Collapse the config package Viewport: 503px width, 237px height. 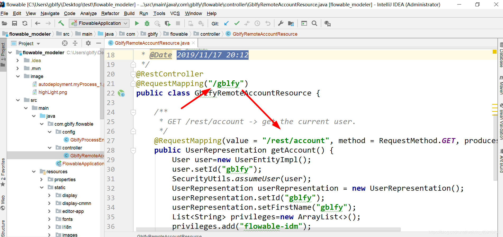49,132
